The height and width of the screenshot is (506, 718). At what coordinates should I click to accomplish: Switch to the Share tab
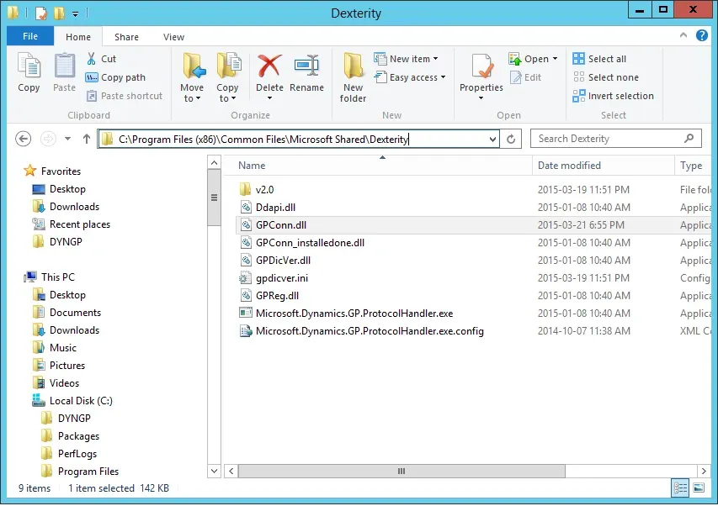coord(126,37)
